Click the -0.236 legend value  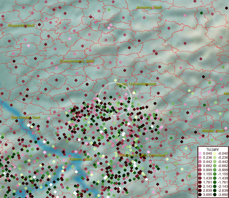point(223,157)
